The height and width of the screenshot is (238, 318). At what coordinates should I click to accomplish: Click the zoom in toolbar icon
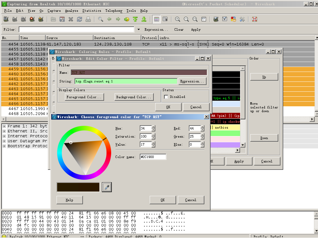coord(177,19)
